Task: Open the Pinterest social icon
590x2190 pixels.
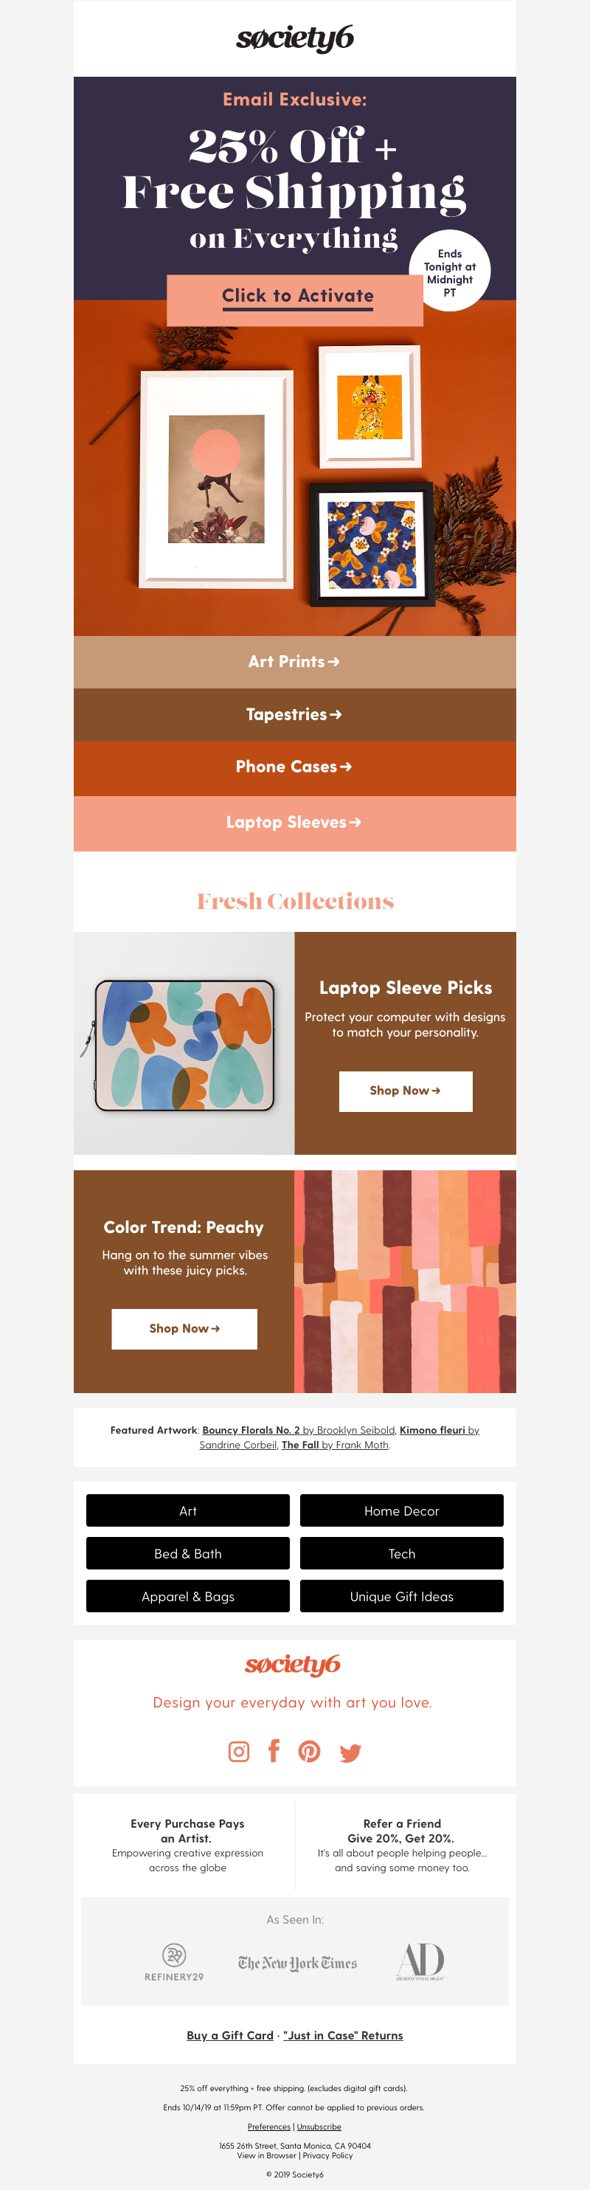Action: click(x=310, y=1751)
